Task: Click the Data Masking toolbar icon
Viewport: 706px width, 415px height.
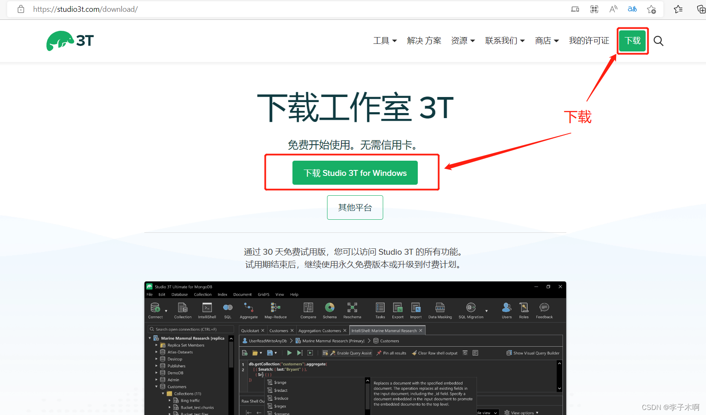Action: pyautogui.click(x=440, y=310)
